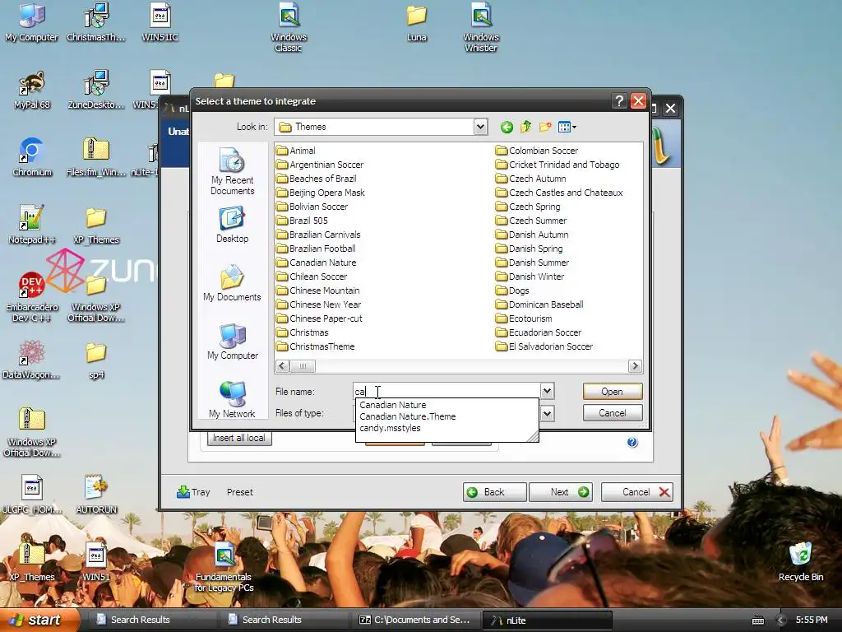The height and width of the screenshot is (632, 842).
Task: Open the Danish Winter folder
Action: click(530, 276)
